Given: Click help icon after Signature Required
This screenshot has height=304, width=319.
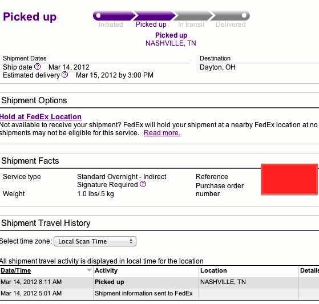Looking at the screenshot, I should [143, 184].
